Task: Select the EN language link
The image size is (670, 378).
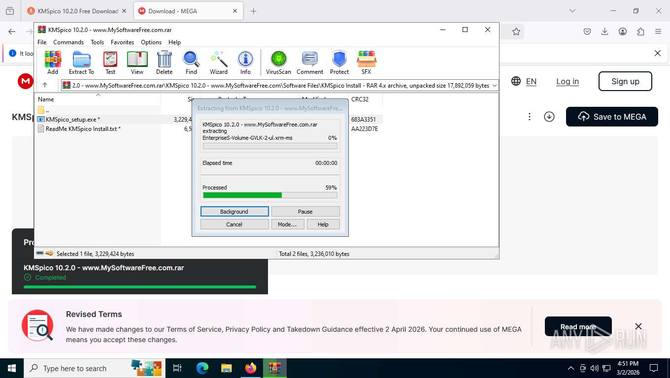Action: click(x=531, y=82)
